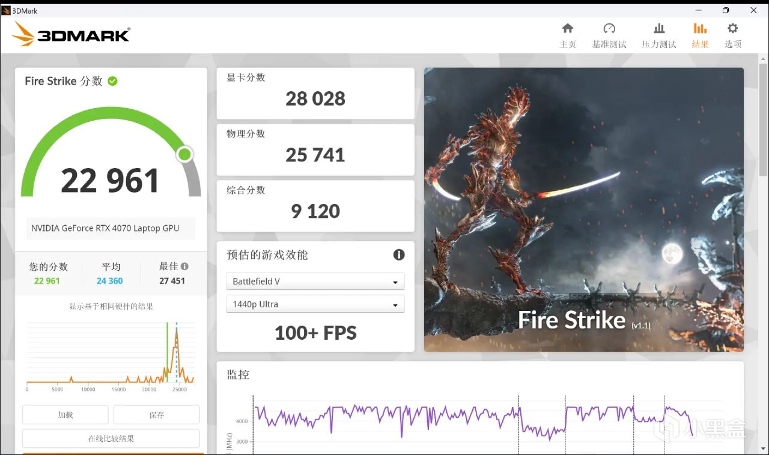Image resolution: width=769 pixels, height=455 pixels.
Task: Click the 监控 frequency monitoring graph
Action: pos(481,423)
